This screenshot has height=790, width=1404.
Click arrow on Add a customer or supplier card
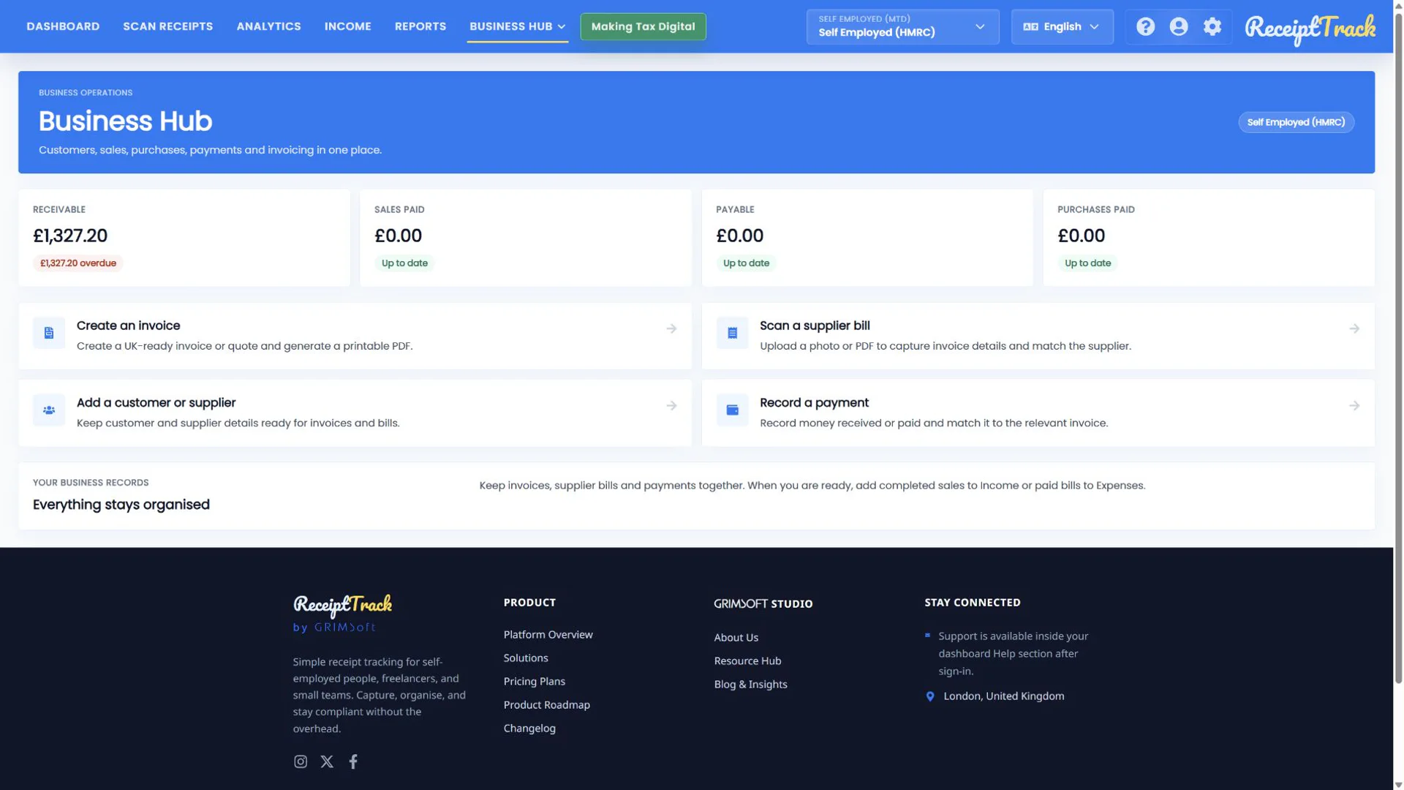(x=671, y=405)
